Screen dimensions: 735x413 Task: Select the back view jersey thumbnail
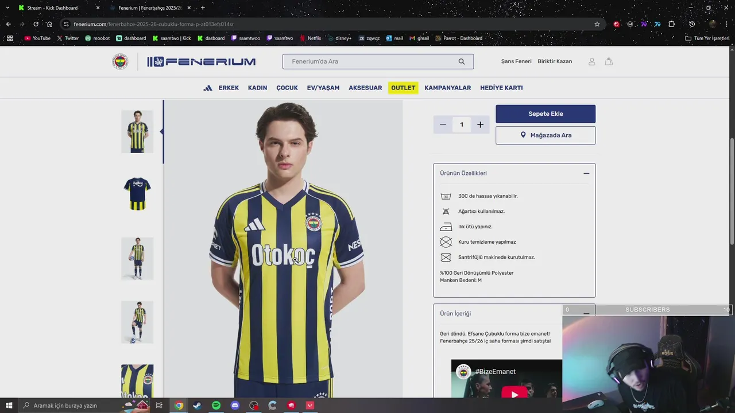(137, 194)
